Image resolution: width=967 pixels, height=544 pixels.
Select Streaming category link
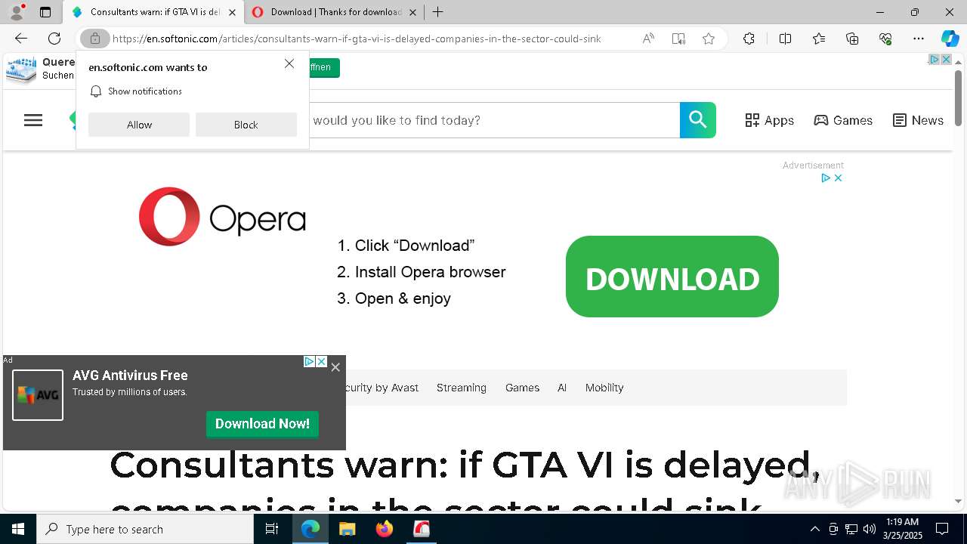coord(462,388)
